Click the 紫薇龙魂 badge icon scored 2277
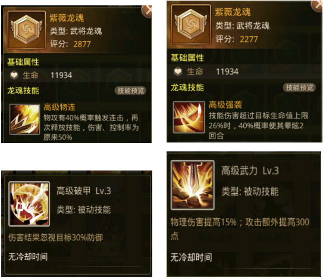The image size is (323, 279). [191, 24]
